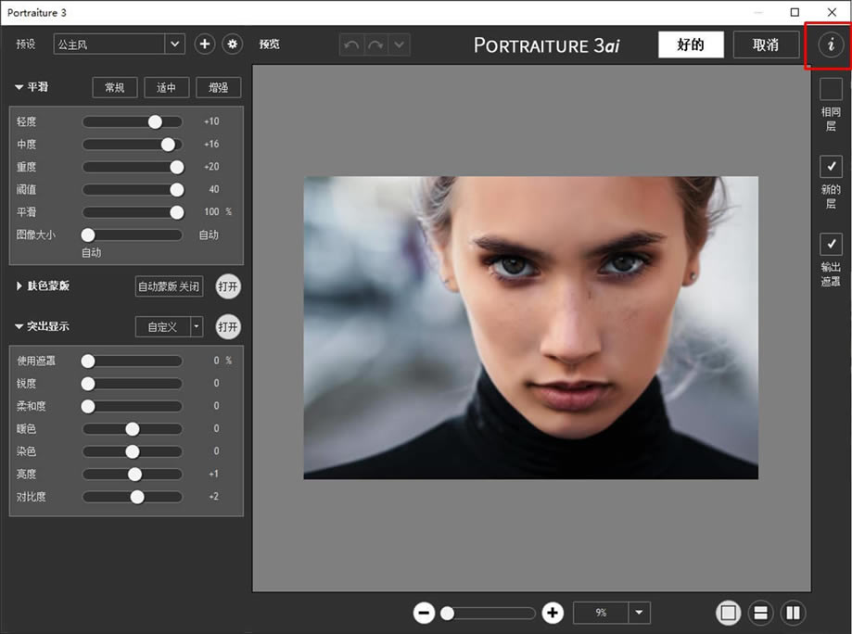The height and width of the screenshot is (634, 852).
Task: Click the 好的 button to confirm
Action: [691, 44]
